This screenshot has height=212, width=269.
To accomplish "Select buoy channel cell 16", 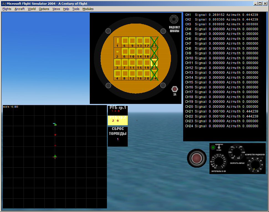I will [139, 75].
